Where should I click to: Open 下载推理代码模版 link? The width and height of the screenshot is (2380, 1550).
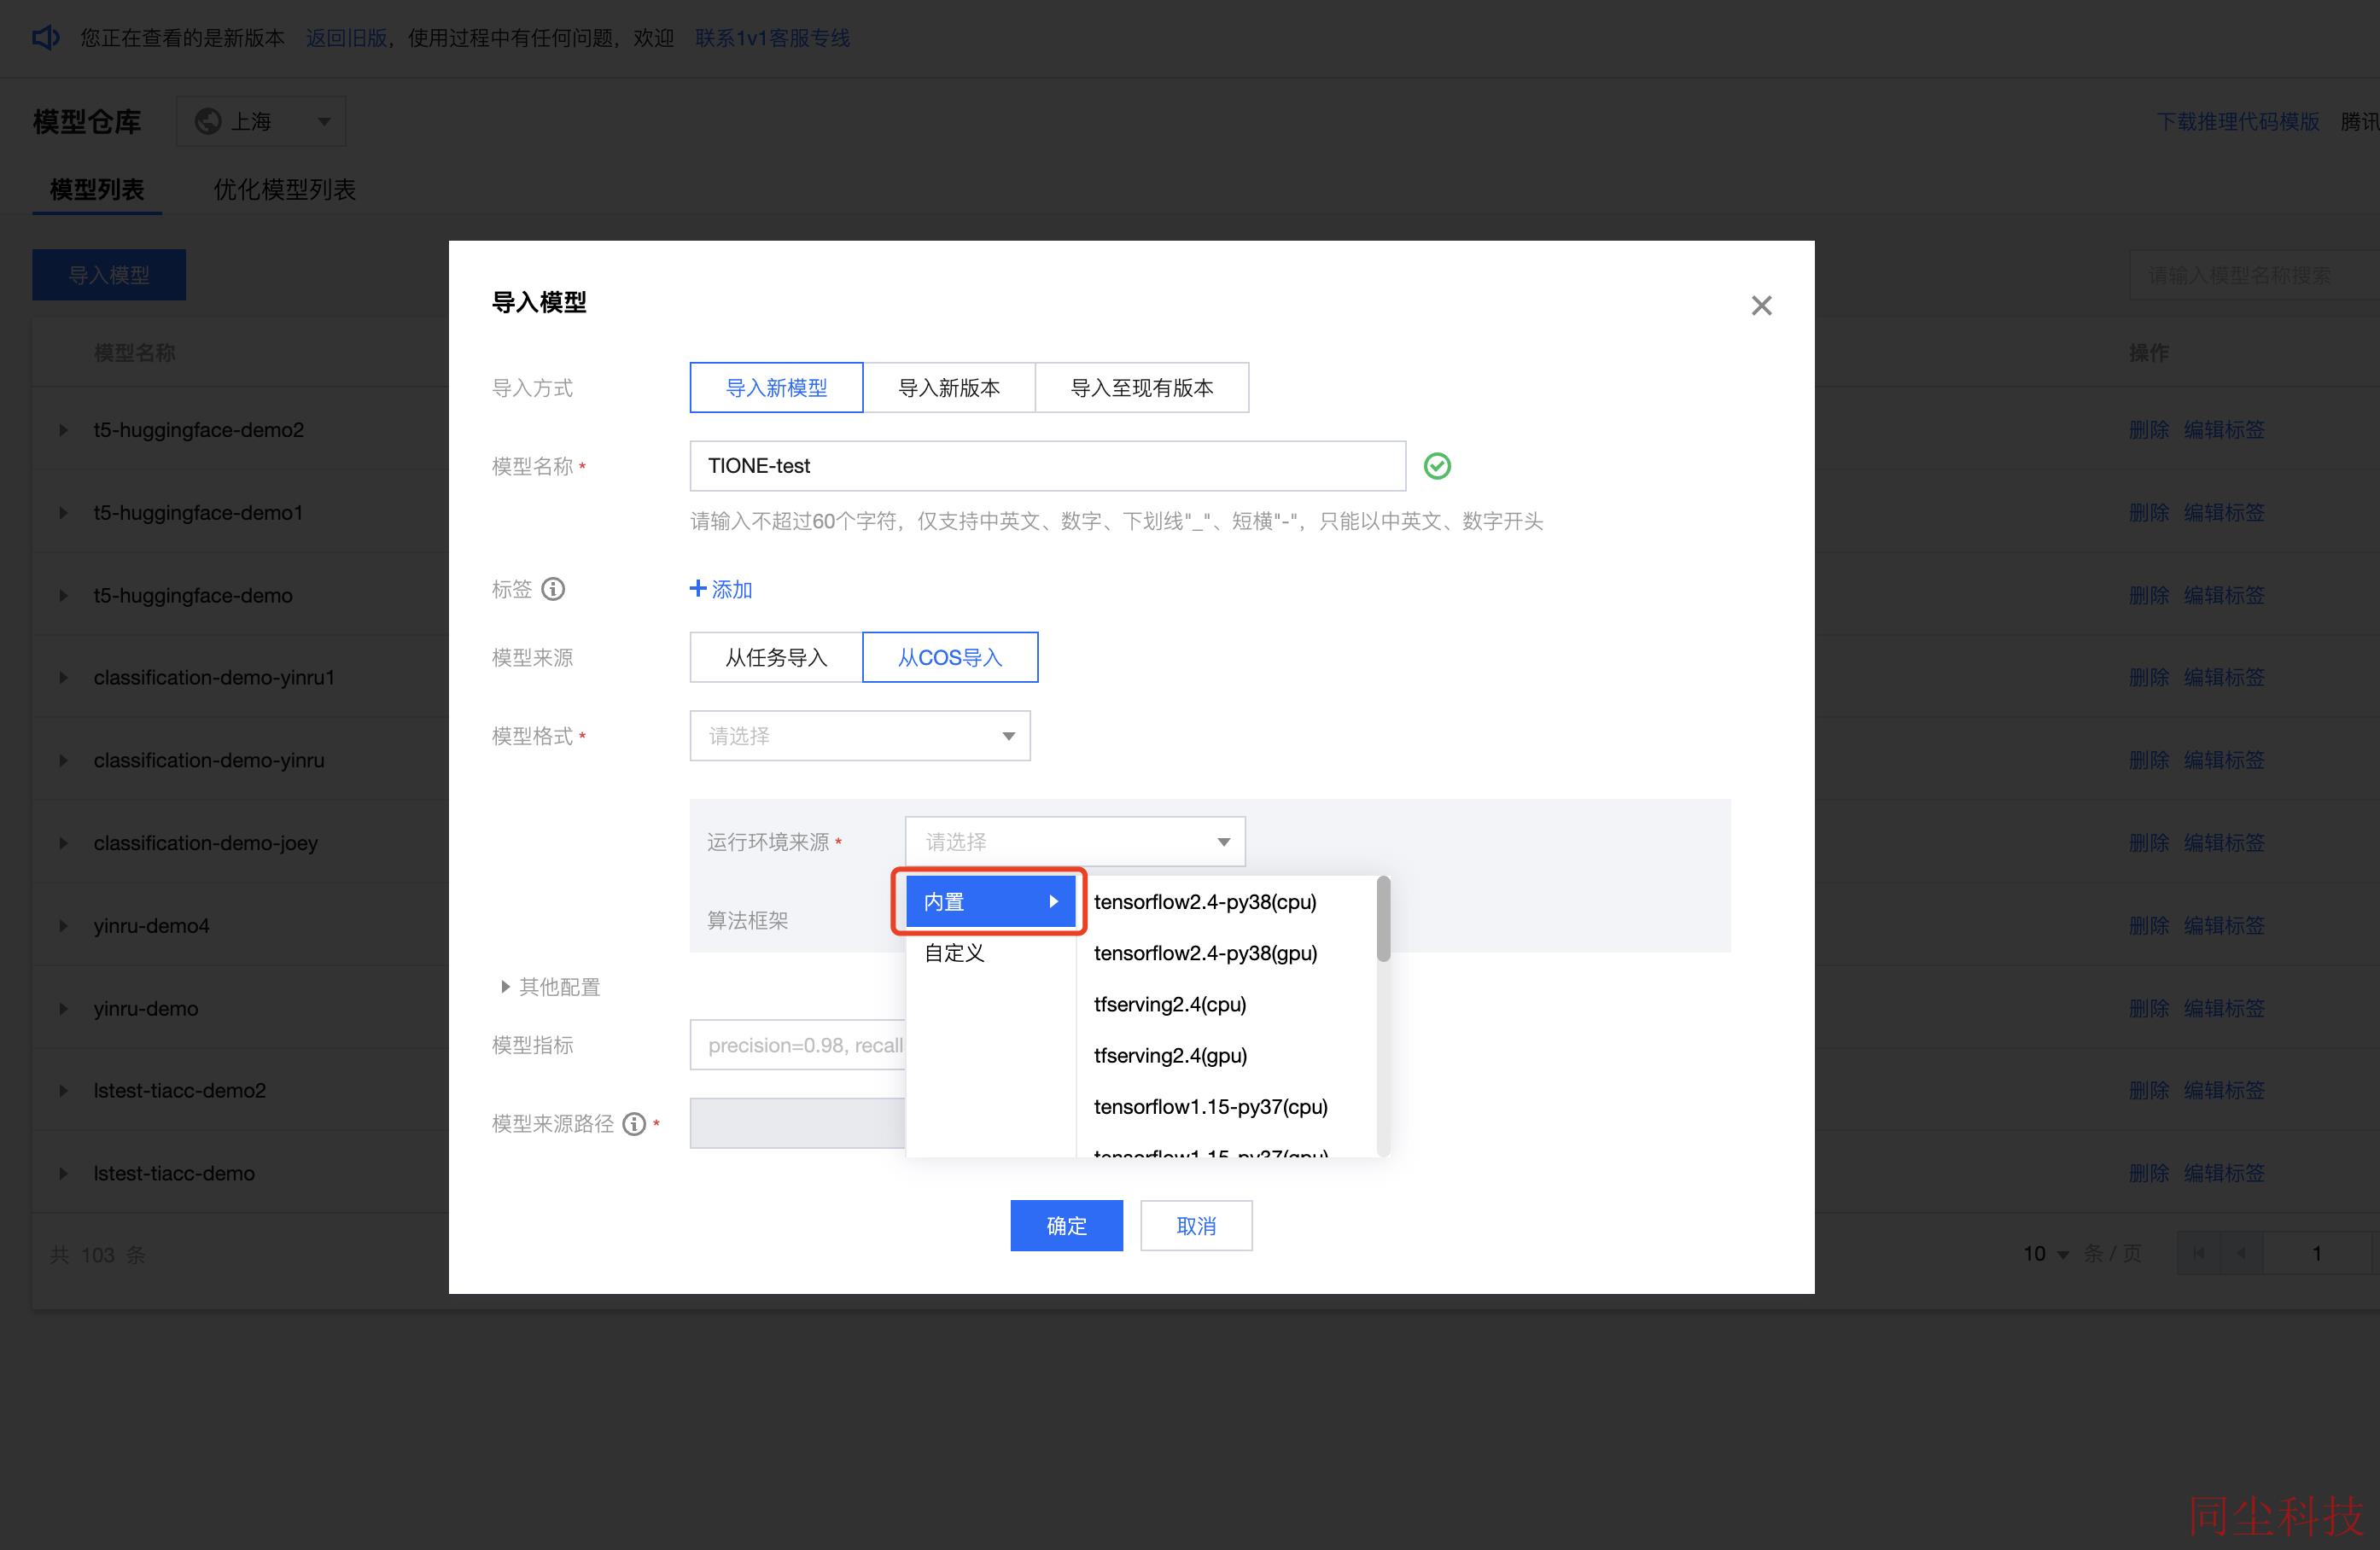[x=2238, y=121]
